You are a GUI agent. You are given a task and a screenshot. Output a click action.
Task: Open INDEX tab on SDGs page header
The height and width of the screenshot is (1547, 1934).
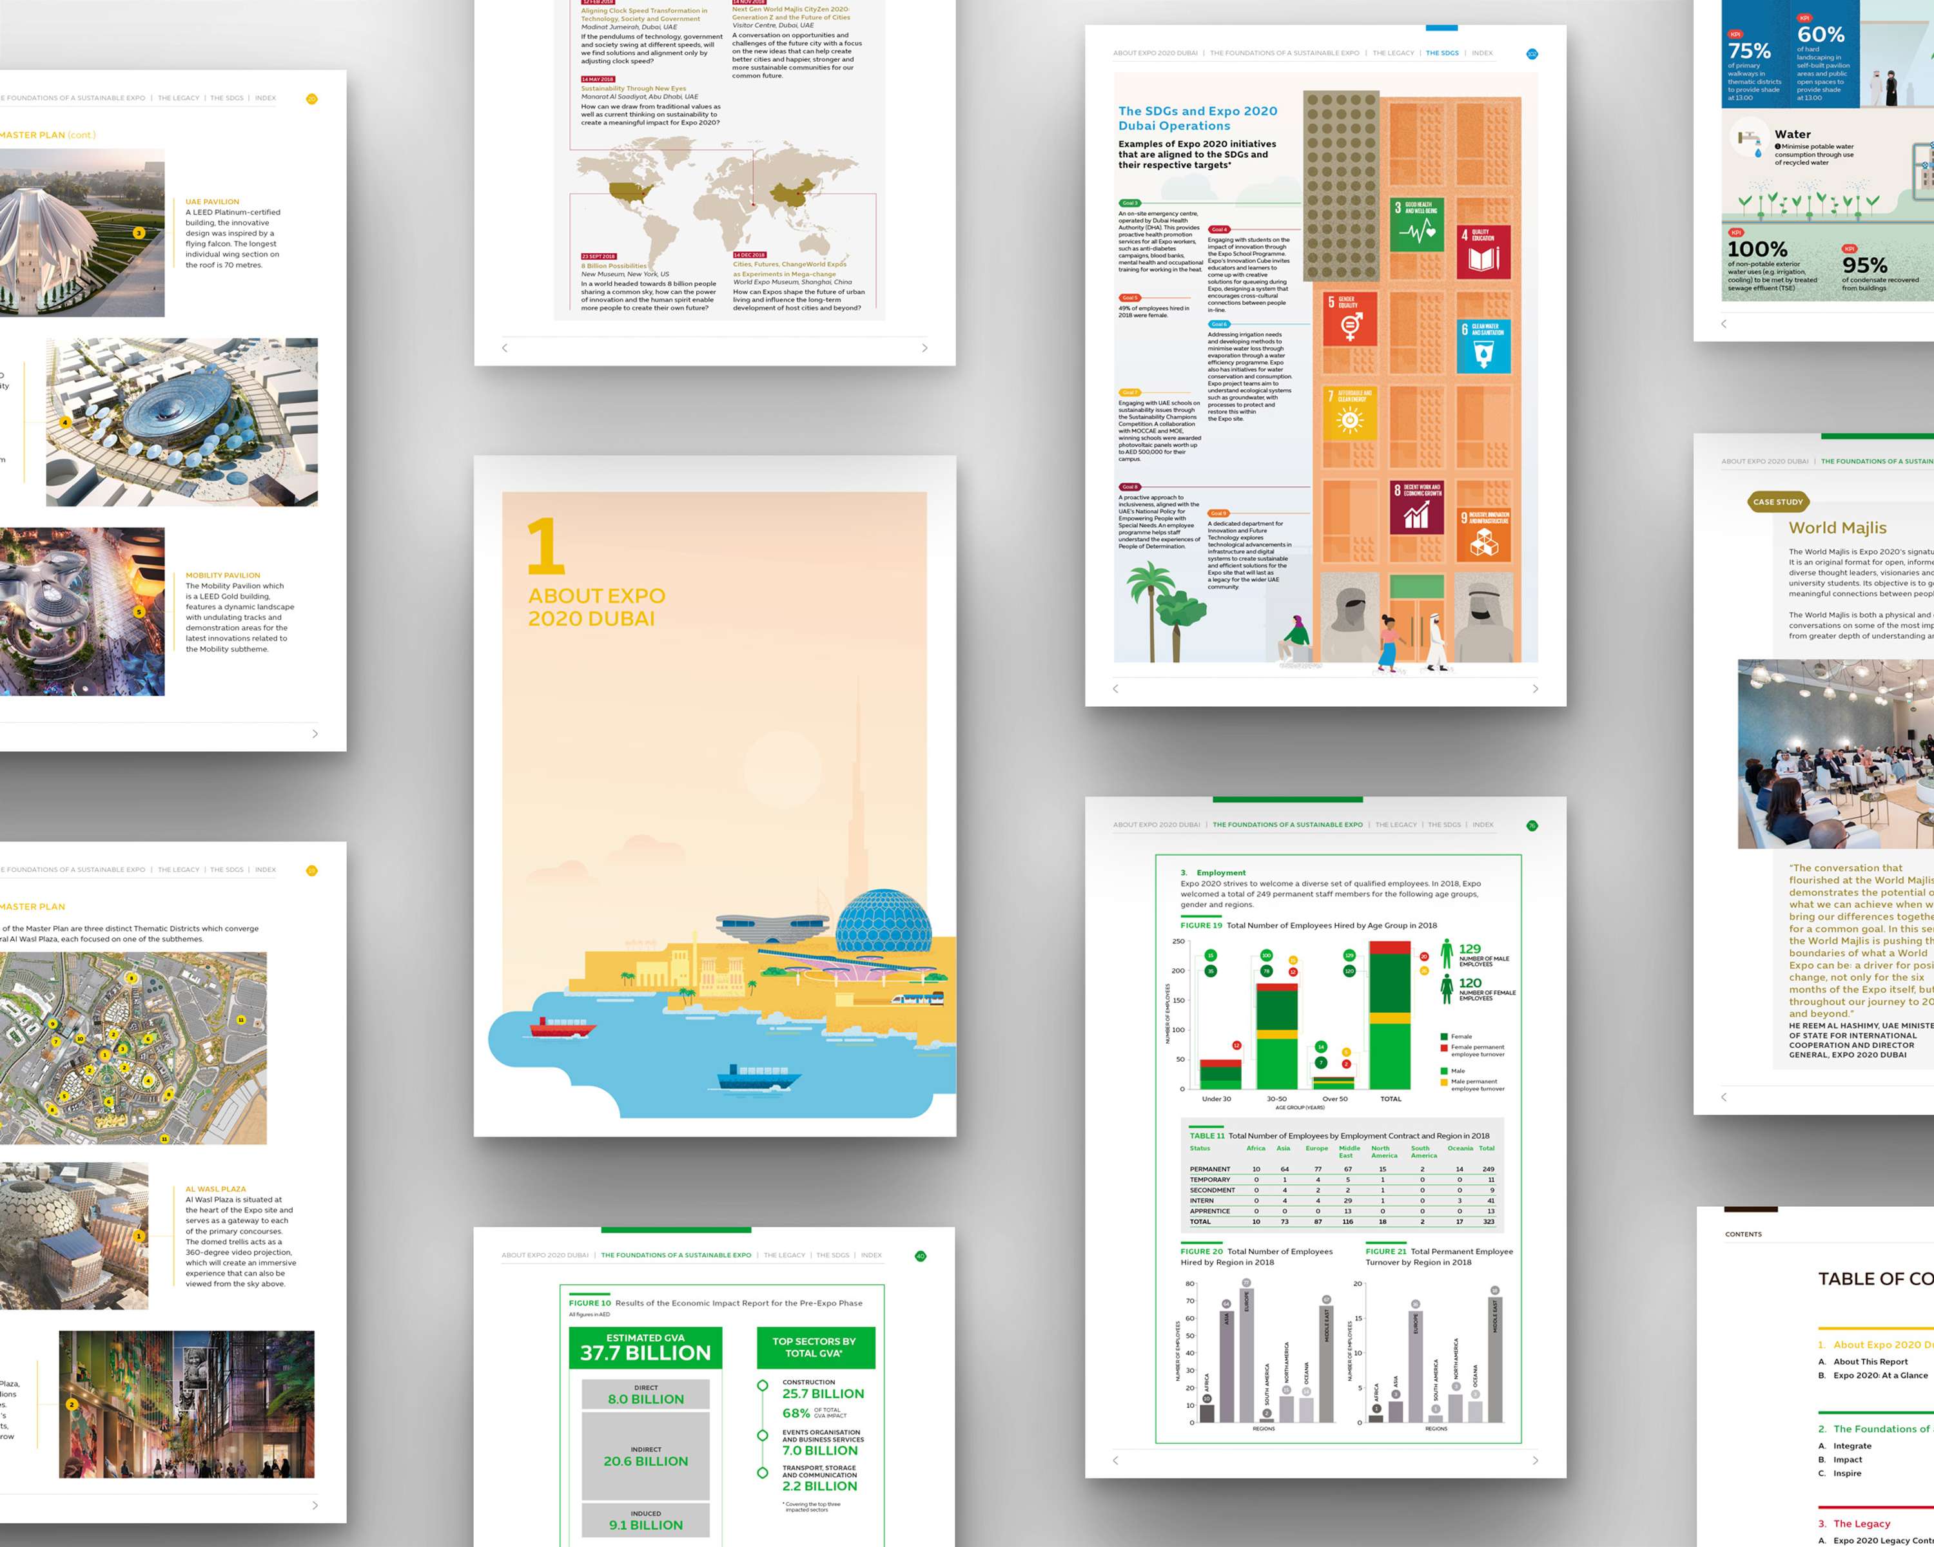pos(1482,53)
